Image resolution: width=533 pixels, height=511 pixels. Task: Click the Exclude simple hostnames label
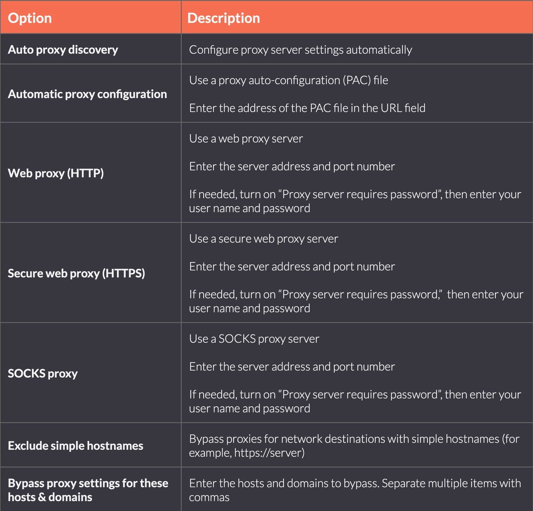pyautogui.click(x=75, y=446)
